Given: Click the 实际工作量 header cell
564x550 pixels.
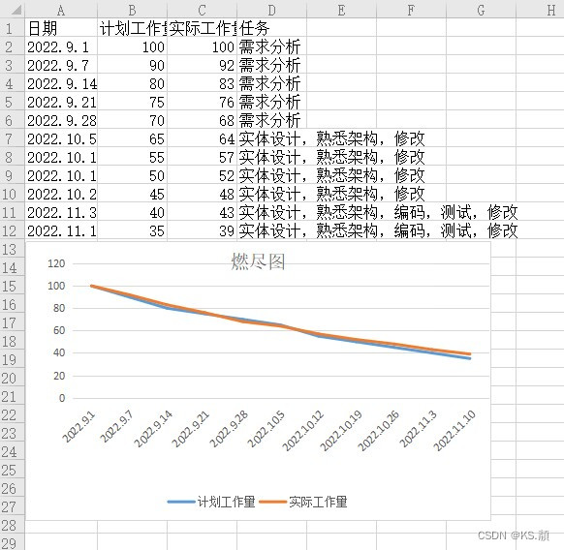Looking at the screenshot, I should 202,28.
